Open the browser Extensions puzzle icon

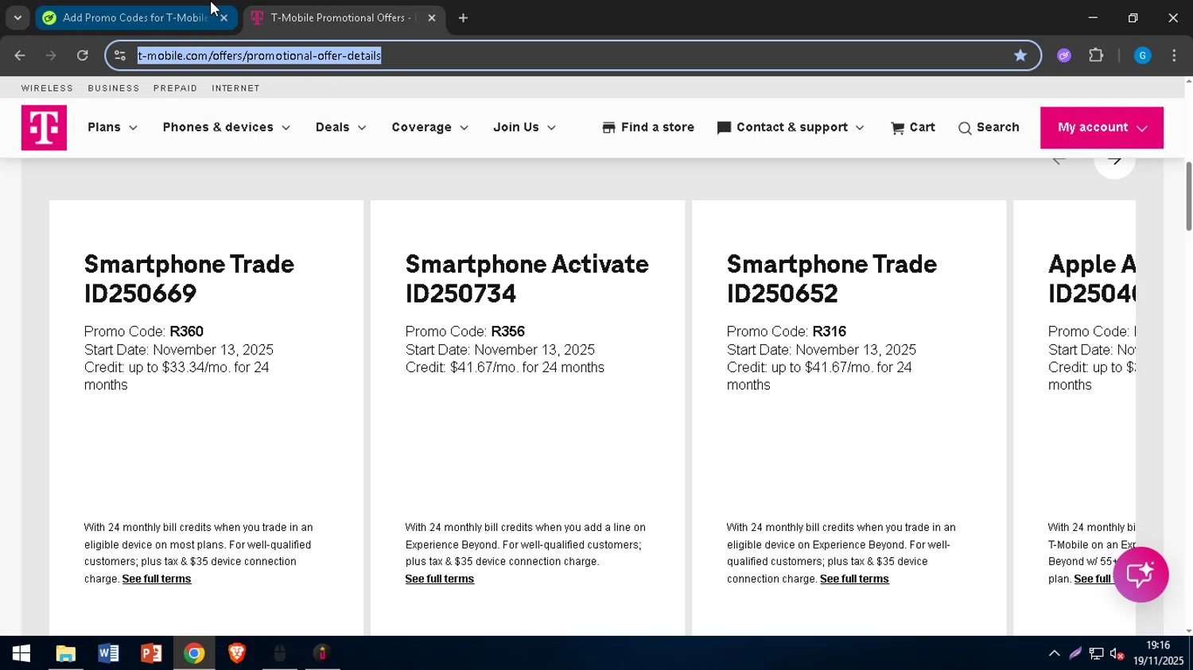coord(1096,56)
